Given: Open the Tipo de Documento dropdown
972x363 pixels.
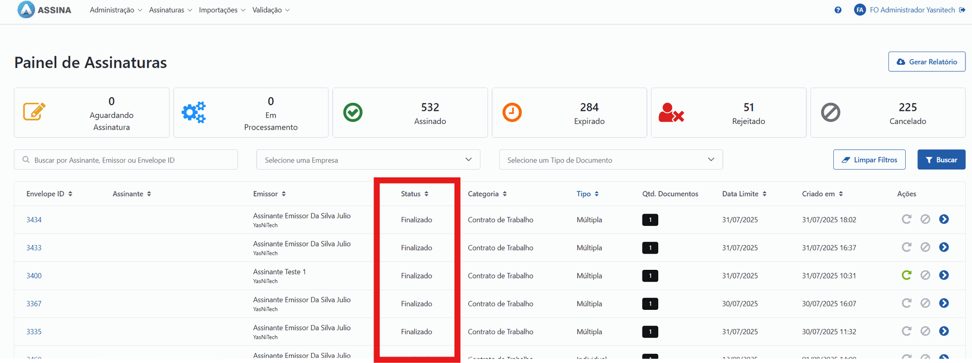Looking at the screenshot, I should (611, 160).
